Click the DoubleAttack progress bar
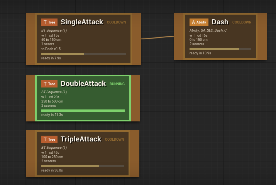 [83, 111]
